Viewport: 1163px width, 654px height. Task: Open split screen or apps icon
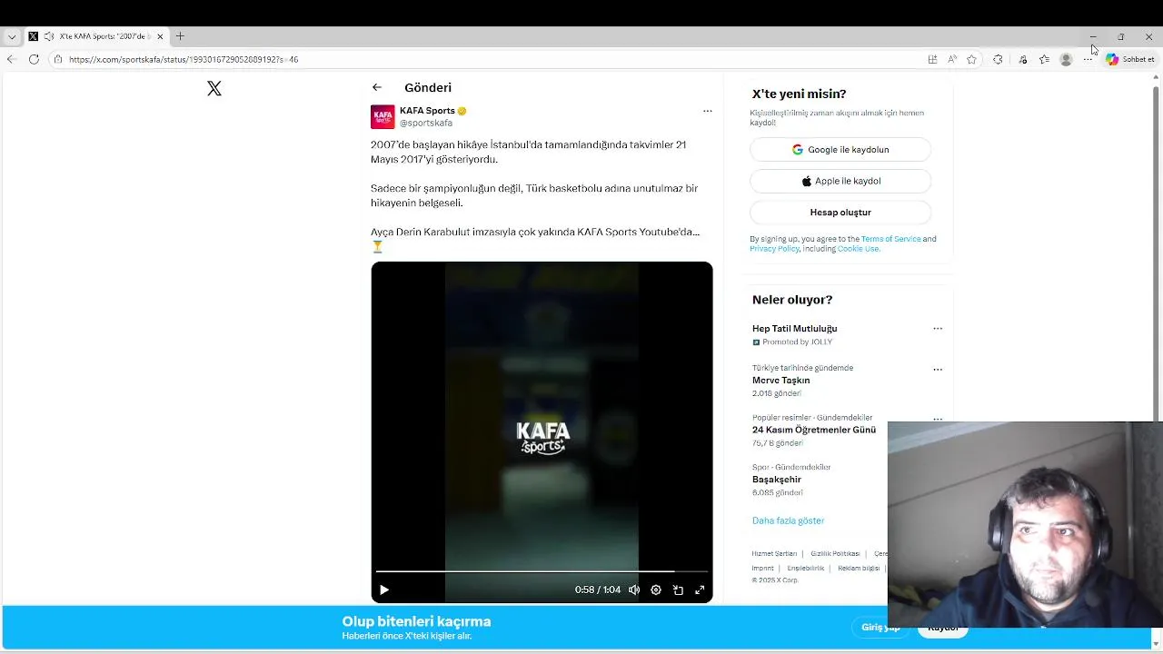click(x=932, y=59)
